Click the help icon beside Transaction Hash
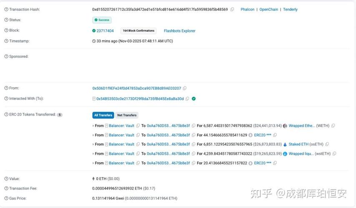The image size is (356, 208). click(6, 9)
